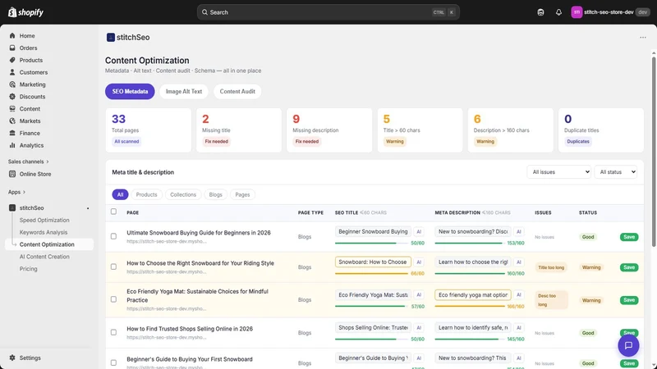This screenshot has height=369, width=657.
Task: Check the How to Find Trusted Shops row
Action: [113, 332]
